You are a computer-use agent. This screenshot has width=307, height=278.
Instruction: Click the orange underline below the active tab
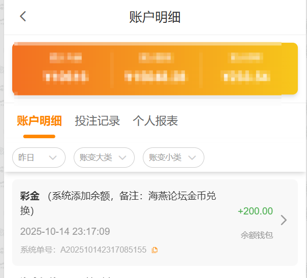pos(39,136)
